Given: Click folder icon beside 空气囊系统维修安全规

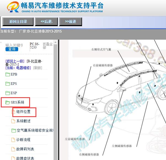Looking at the screenshot, I should [x=14, y=131].
